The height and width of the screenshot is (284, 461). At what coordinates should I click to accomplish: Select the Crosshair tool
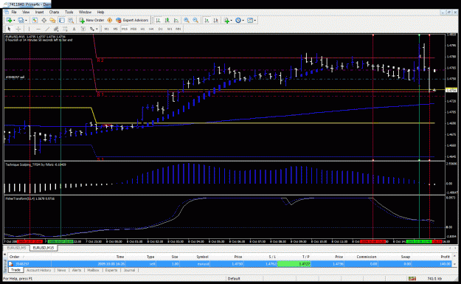coord(18,29)
